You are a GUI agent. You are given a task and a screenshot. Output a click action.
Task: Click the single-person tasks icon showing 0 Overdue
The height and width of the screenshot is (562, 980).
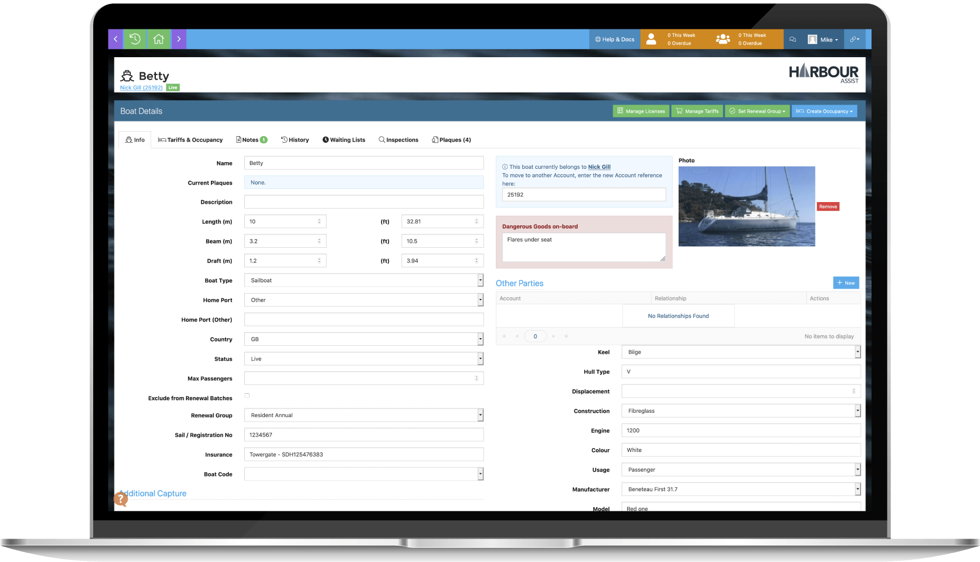click(x=652, y=39)
